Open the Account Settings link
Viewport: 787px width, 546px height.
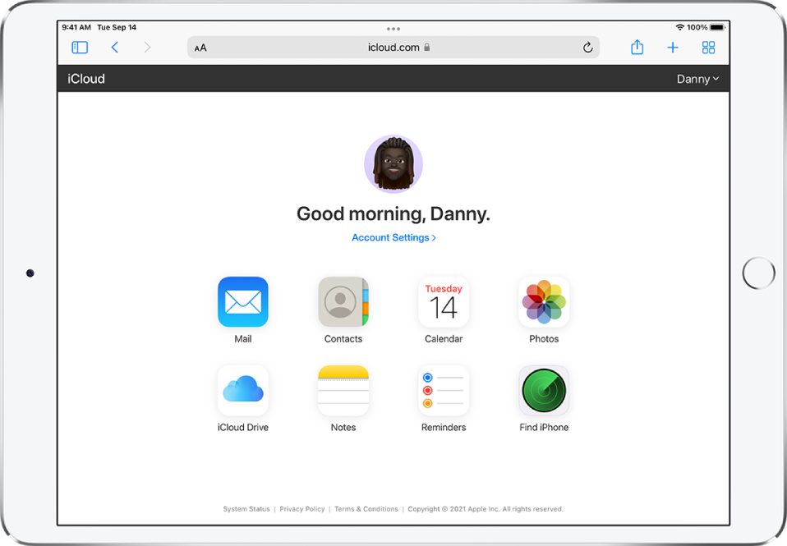[393, 237]
